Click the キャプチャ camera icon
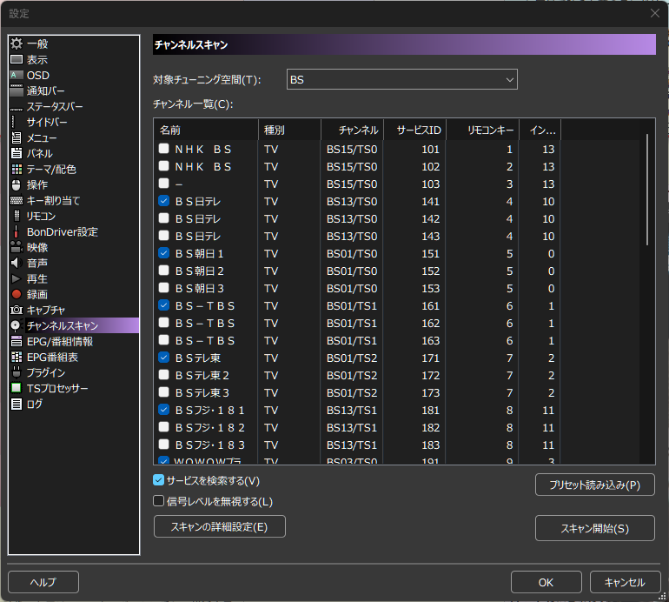Screen dimensions: 669x602 17,311
